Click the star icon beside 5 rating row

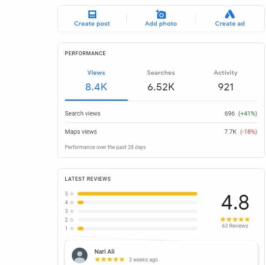[72, 194]
